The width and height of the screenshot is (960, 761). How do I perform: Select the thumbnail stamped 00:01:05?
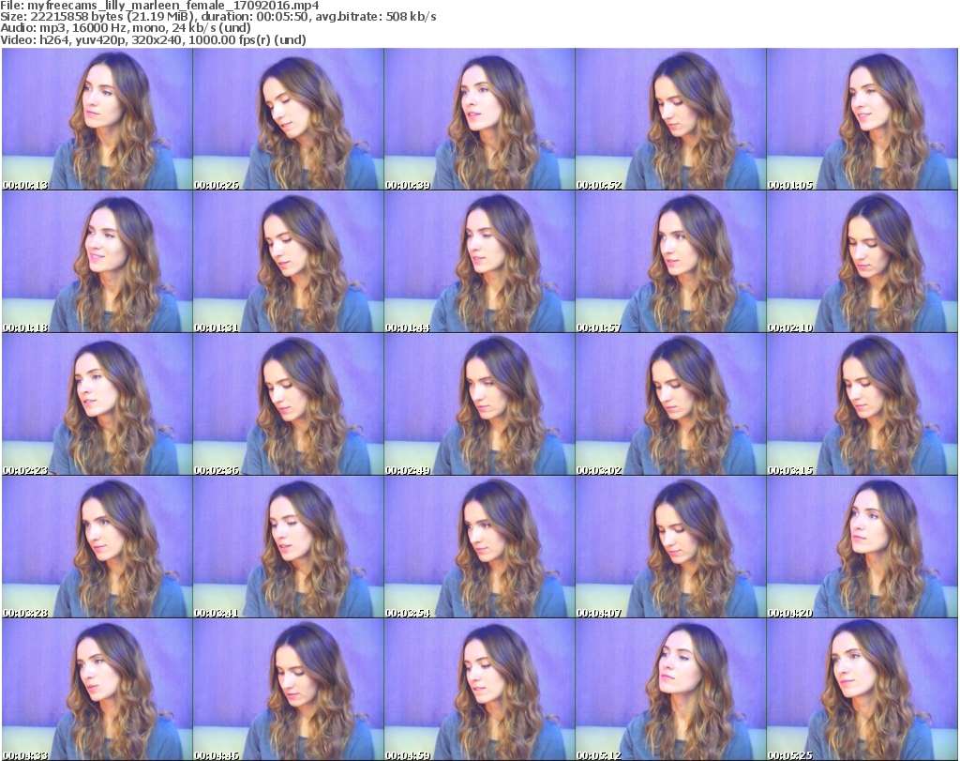(x=862, y=119)
